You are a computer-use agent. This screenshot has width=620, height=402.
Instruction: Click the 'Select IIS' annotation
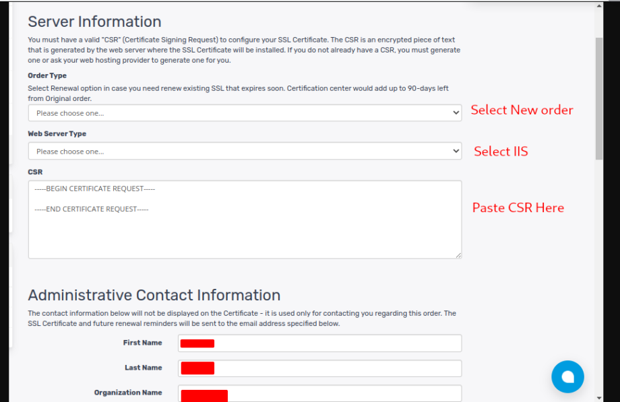501,152
